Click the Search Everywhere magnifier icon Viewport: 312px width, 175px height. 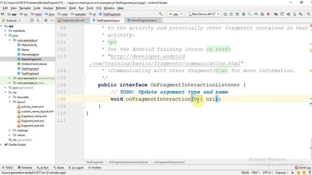pyautogui.click(x=309, y=14)
